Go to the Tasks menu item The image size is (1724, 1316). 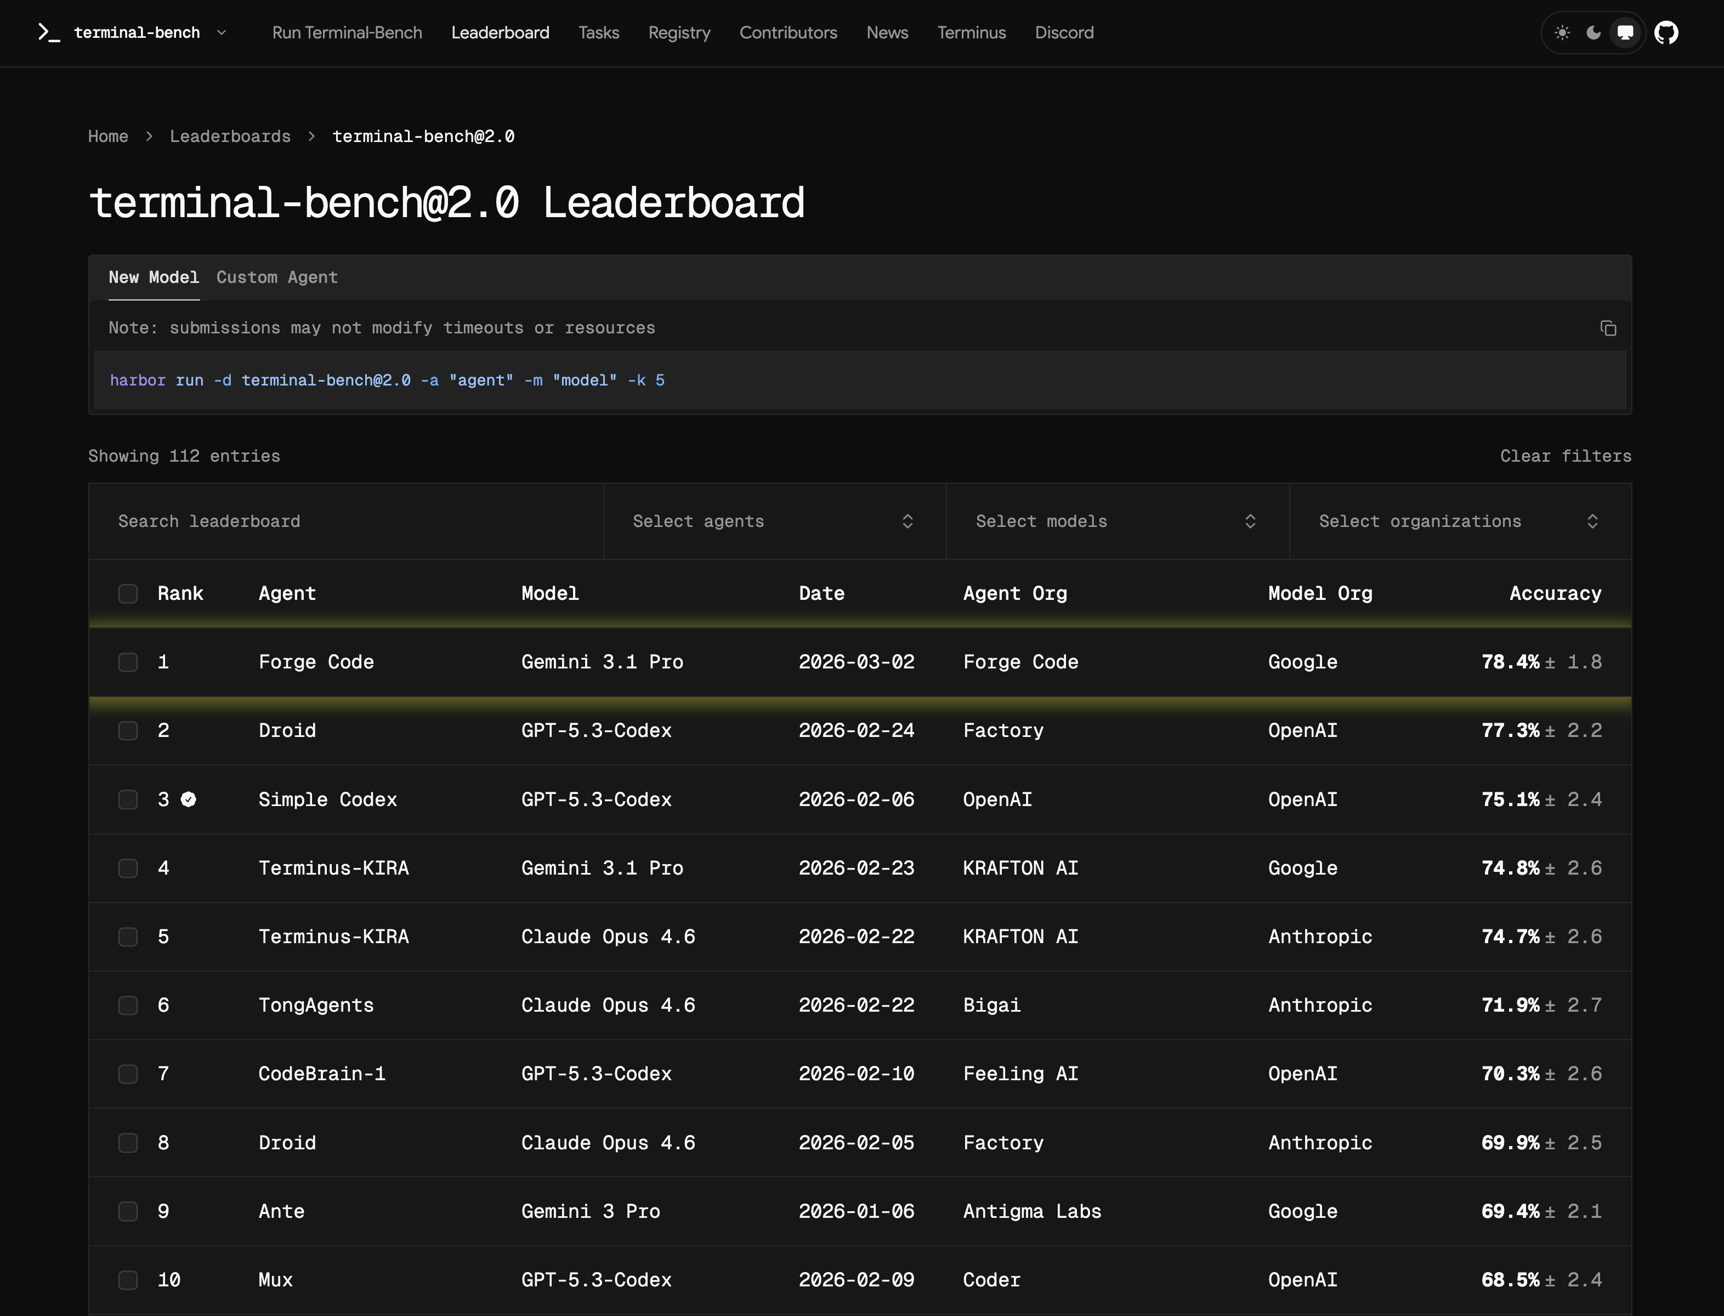[x=598, y=33]
